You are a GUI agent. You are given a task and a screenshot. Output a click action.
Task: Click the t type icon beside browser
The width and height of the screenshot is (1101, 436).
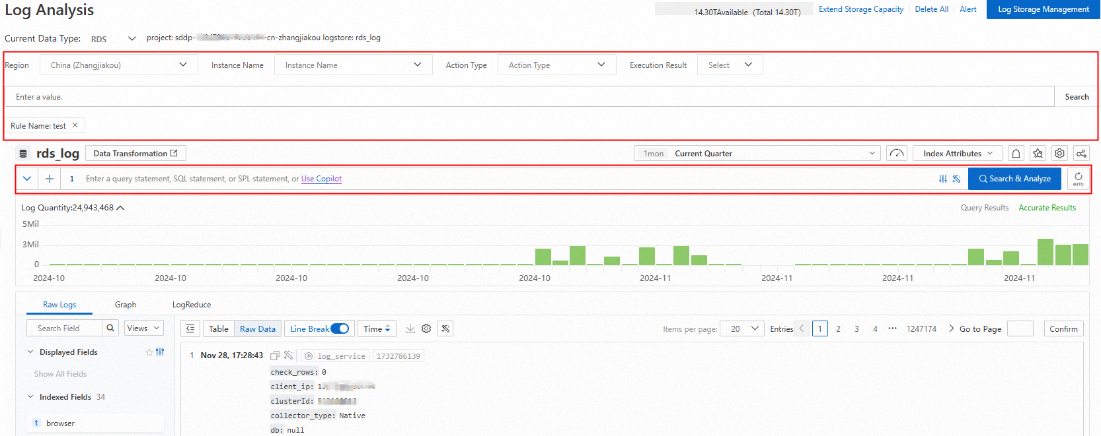pos(36,423)
